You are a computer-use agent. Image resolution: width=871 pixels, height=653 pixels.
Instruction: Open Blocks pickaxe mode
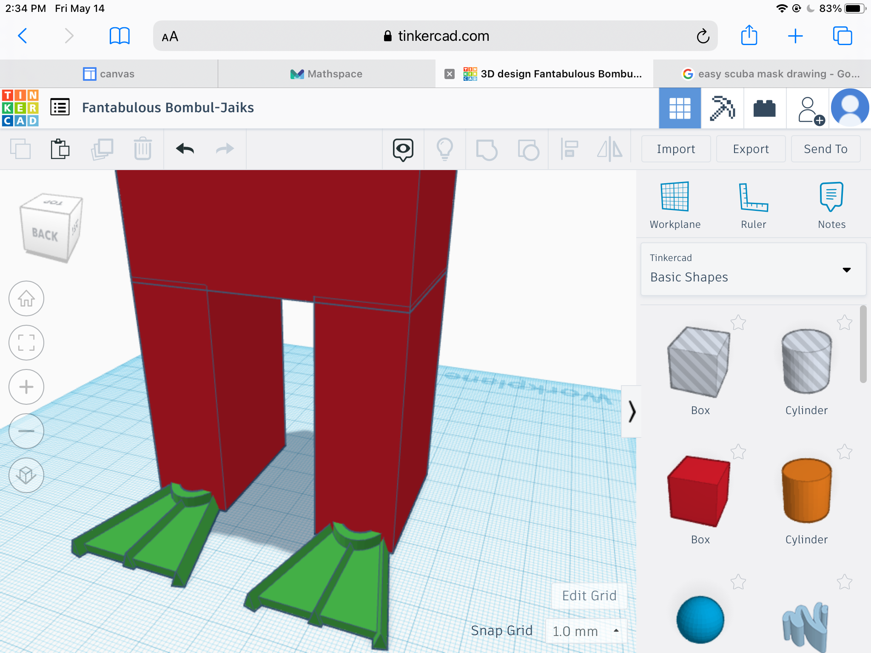point(722,108)
